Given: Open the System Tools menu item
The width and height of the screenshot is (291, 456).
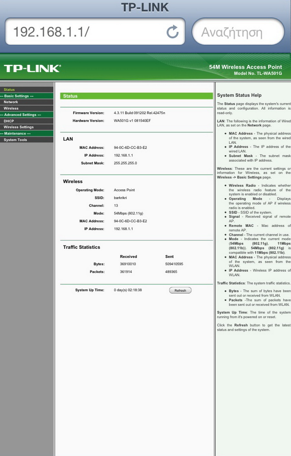Looking at the screenshot, I should tap(27, 140).
